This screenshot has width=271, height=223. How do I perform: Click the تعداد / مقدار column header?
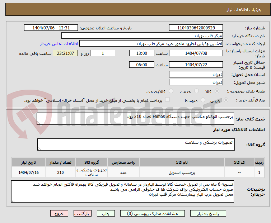[x=60, y=162]
